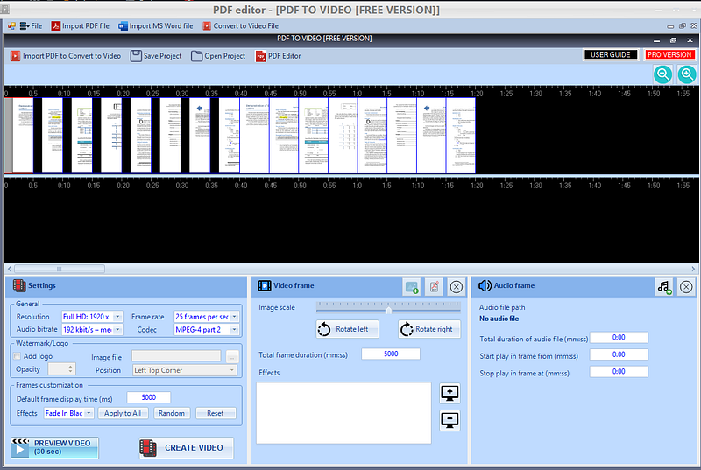Click the timeline scrollbar right arrow
Image resolution: width=701 pixels, height=470 pixels.
point(693,269)
